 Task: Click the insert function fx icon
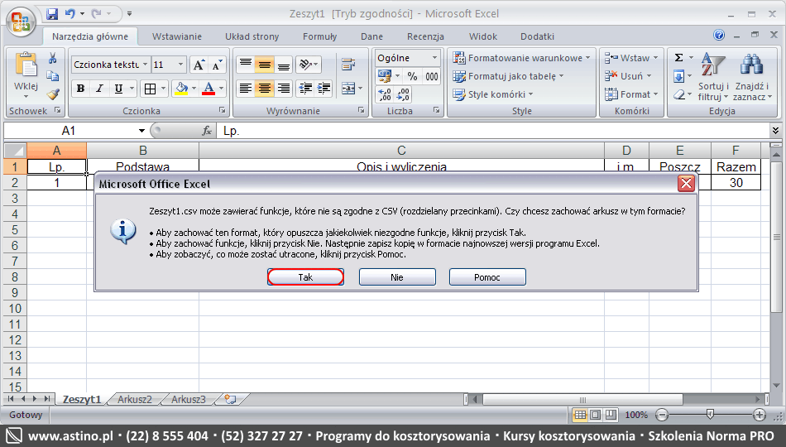tap(207, 131)
